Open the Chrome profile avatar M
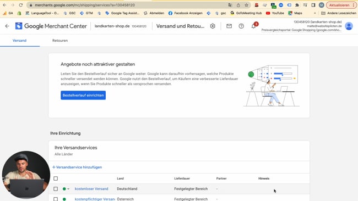The image size is (358, 201). 322,5
